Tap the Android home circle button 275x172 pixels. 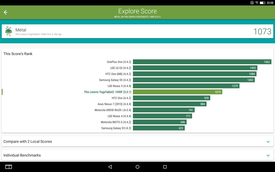(x=137, y=167)
